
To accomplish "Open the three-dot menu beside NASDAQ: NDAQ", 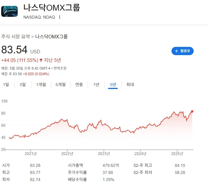I will point(60,17).
